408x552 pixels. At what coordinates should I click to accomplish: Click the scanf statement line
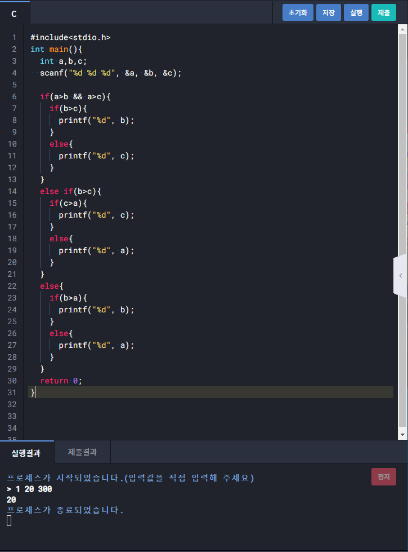point(111,73)
